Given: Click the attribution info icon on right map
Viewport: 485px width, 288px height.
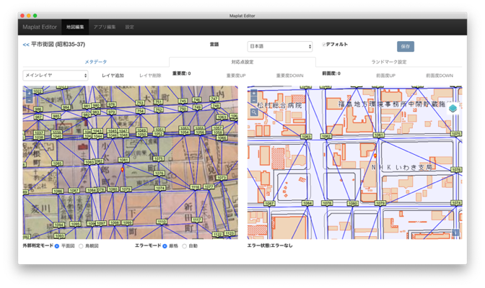Looking at the screenshot, I should pyautogui.click(x=455, y=233).
